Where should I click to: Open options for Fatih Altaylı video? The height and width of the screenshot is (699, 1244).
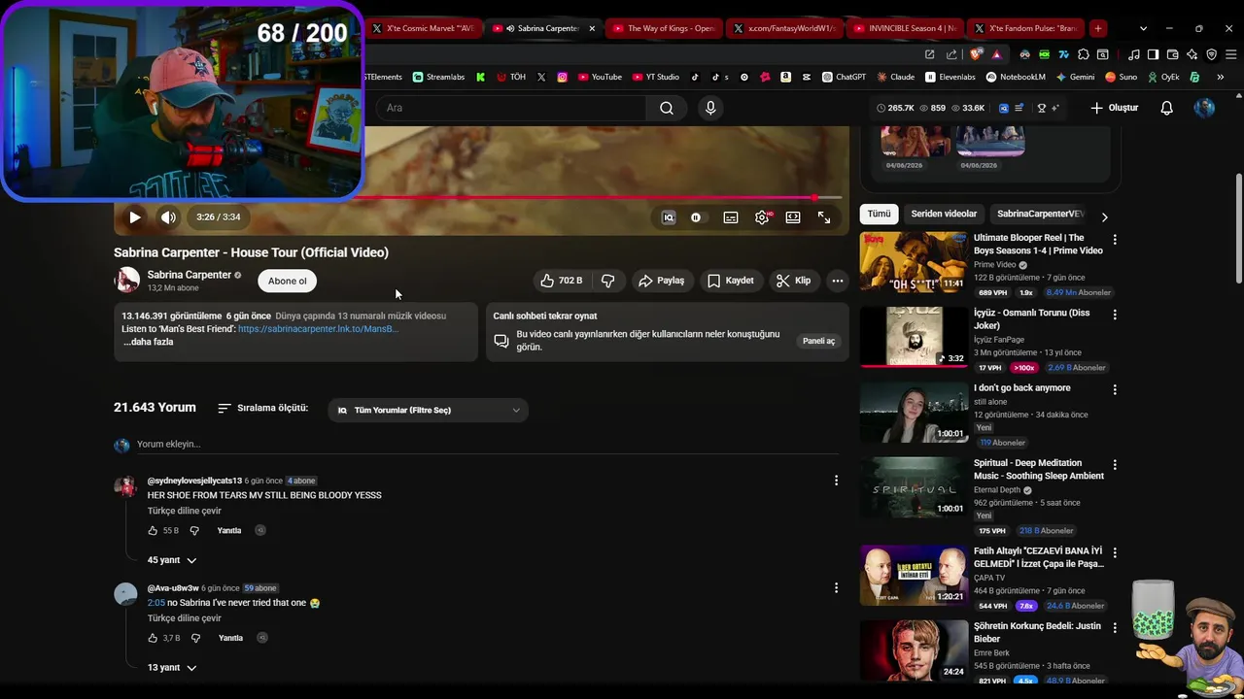pos(1115,552)
